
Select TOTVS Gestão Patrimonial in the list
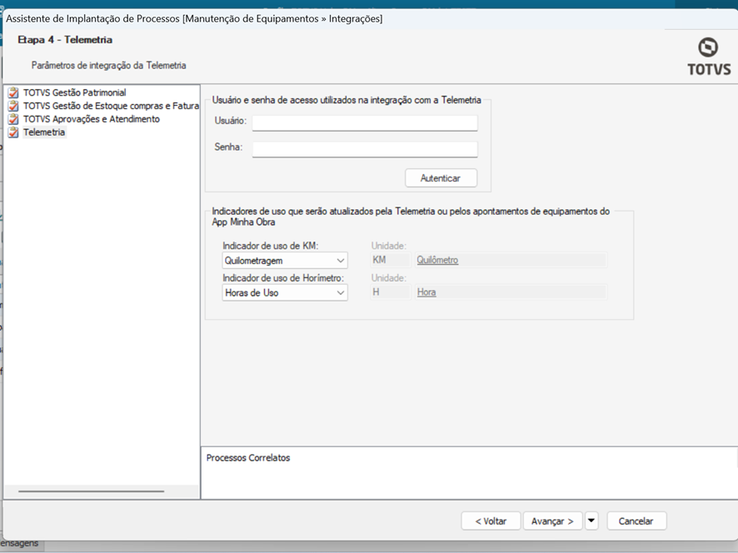pos(74,93)
